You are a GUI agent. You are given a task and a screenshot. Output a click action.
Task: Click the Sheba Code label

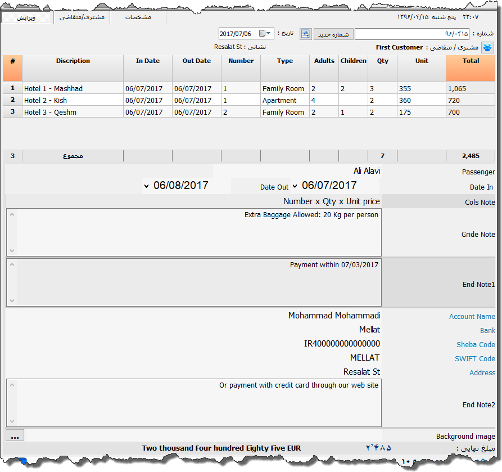476,344
